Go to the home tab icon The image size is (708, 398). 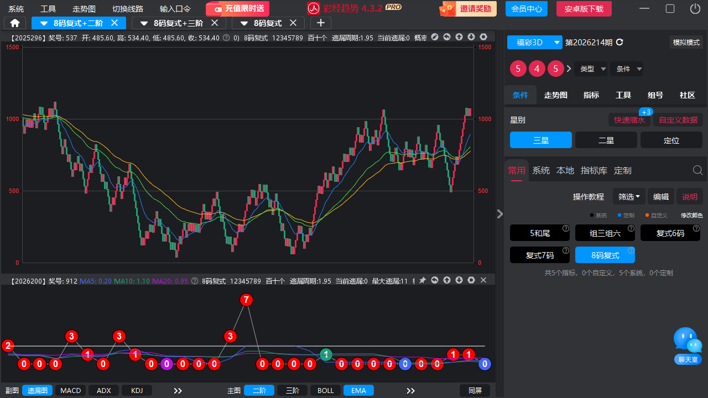click(x=14, y=23)
